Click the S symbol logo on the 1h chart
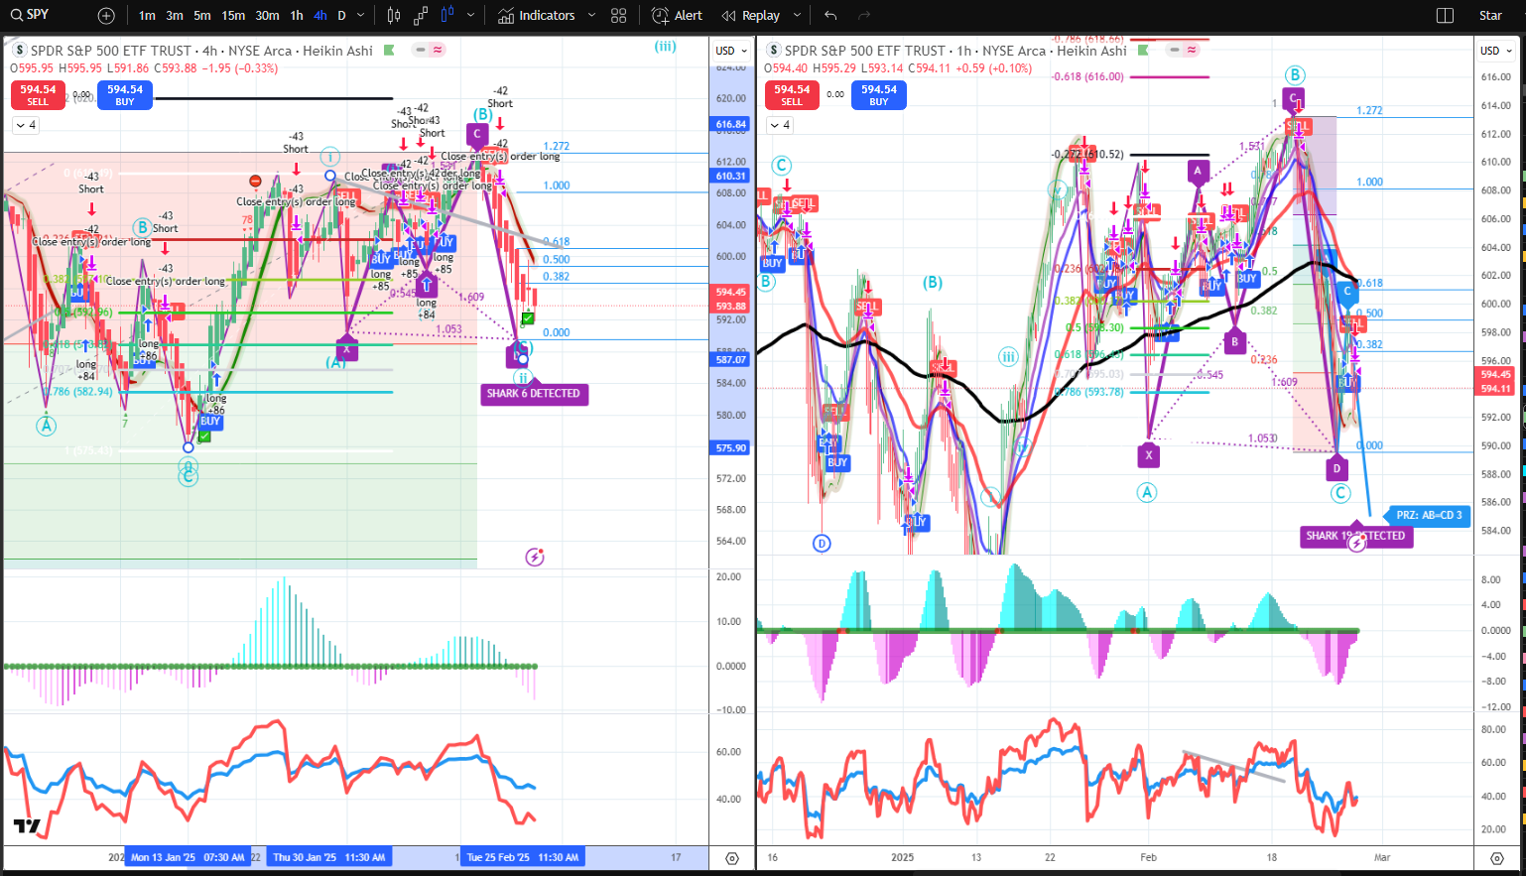 point(774,51)
